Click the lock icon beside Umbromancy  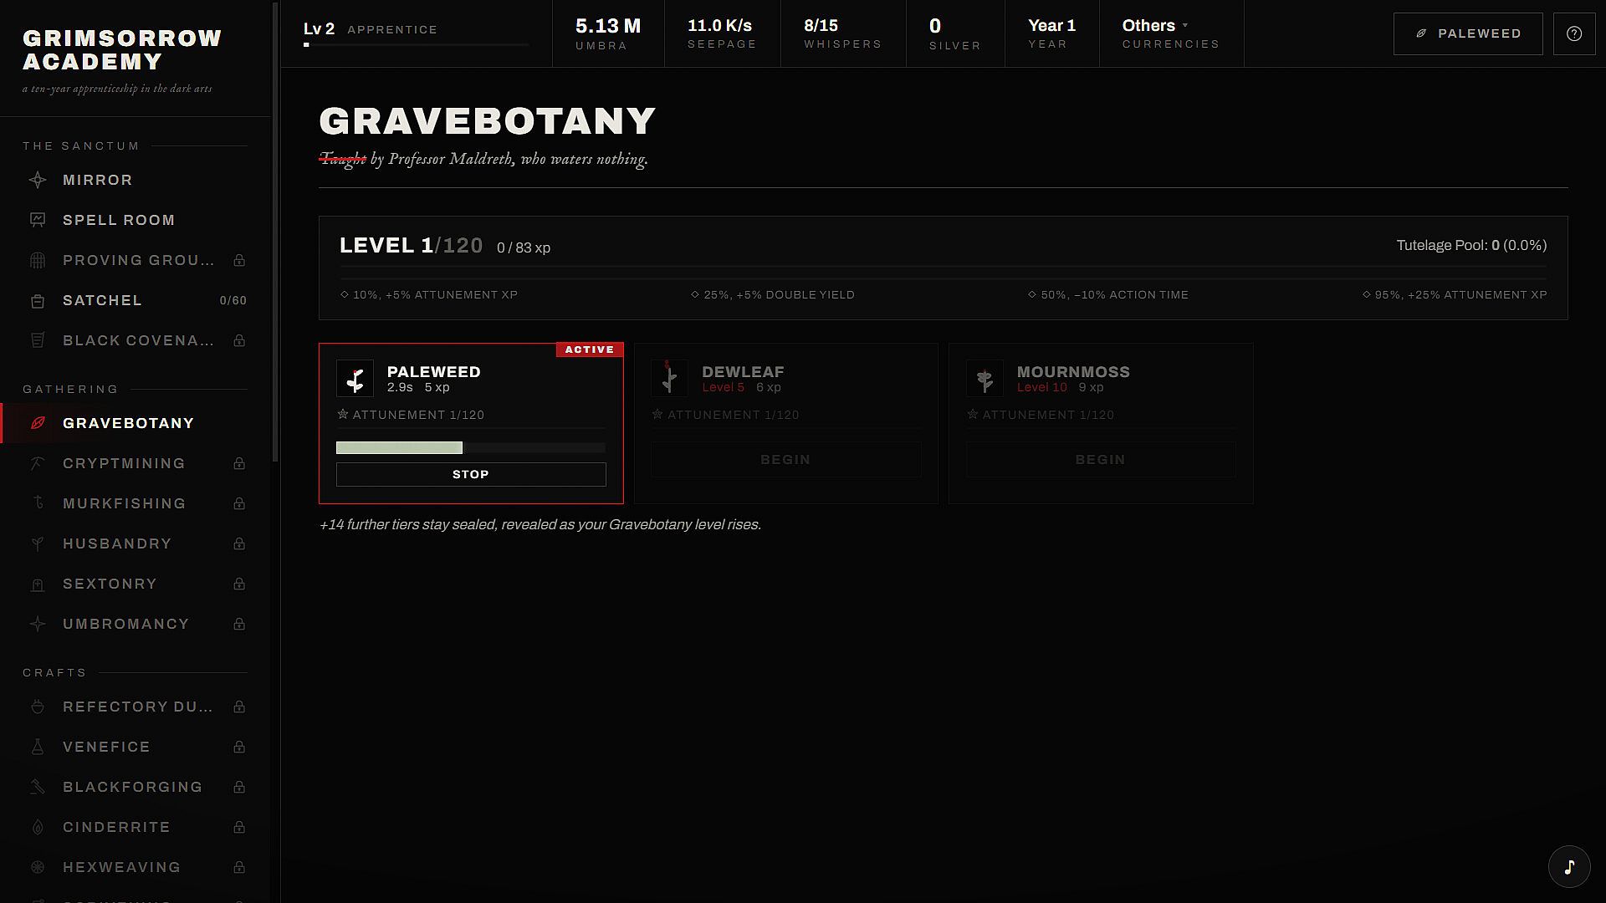[x=239, y=624]
